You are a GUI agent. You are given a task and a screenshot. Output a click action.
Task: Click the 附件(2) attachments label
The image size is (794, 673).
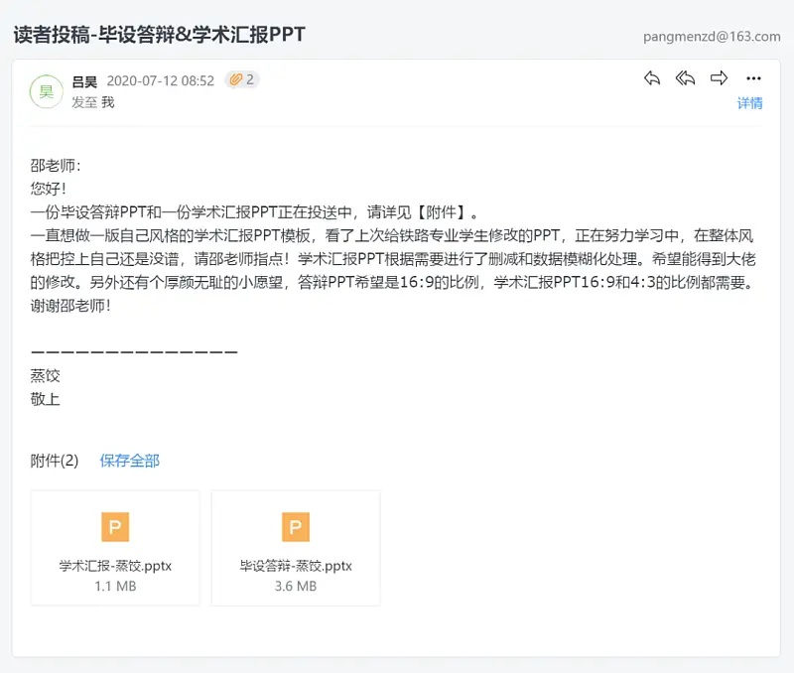55,461
